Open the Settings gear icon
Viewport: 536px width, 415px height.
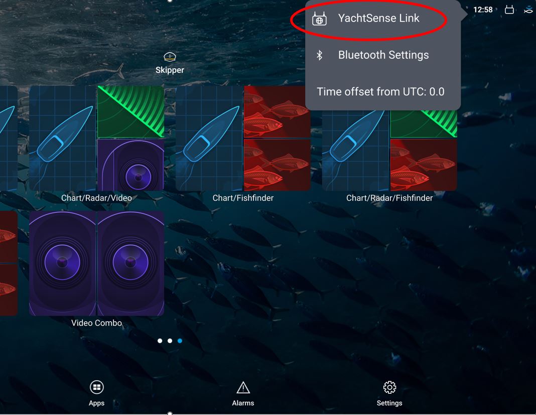click(389, 387)
